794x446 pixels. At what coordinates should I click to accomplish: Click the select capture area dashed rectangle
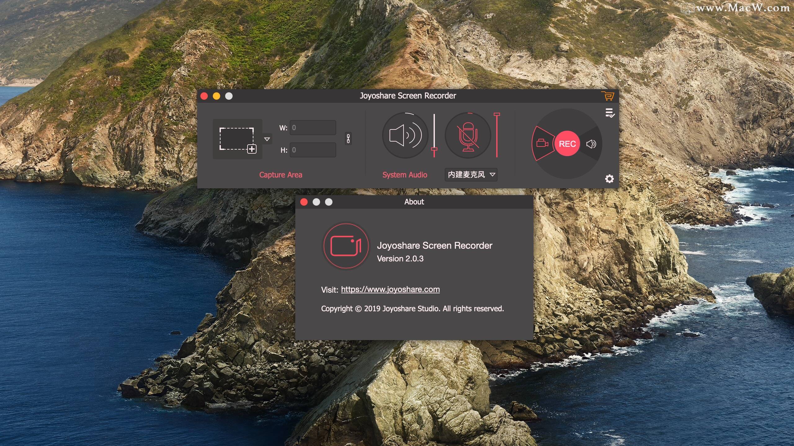click(238, 139)
